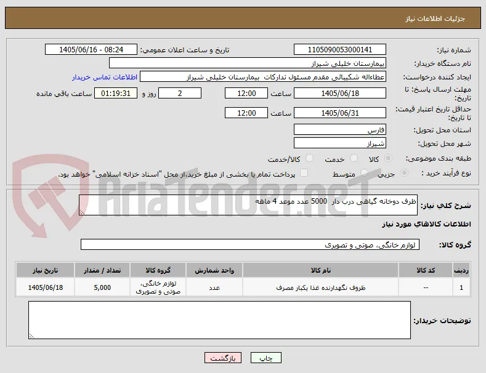Image resolution: width=486 pixels, height=373 pixels.
Task: Click the quantity cell 5,000
Action: pos(102,287)
